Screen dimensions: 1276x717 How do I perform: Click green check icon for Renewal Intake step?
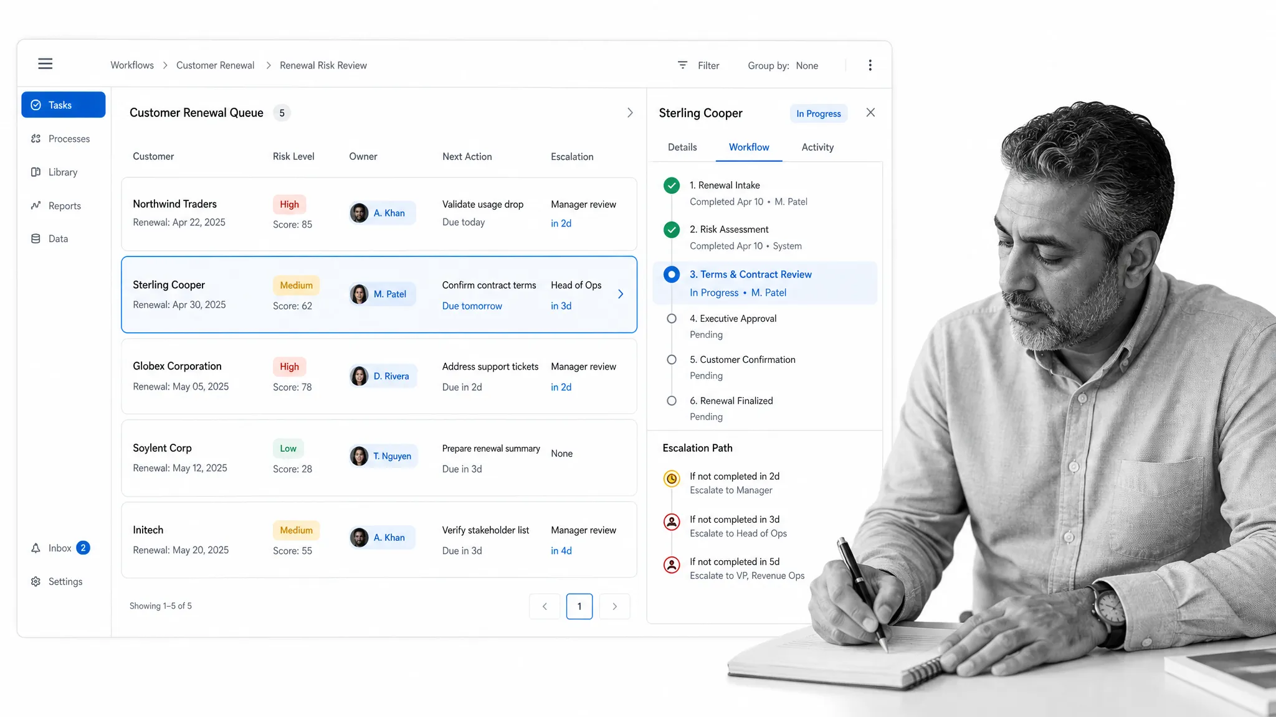[672, 185]
